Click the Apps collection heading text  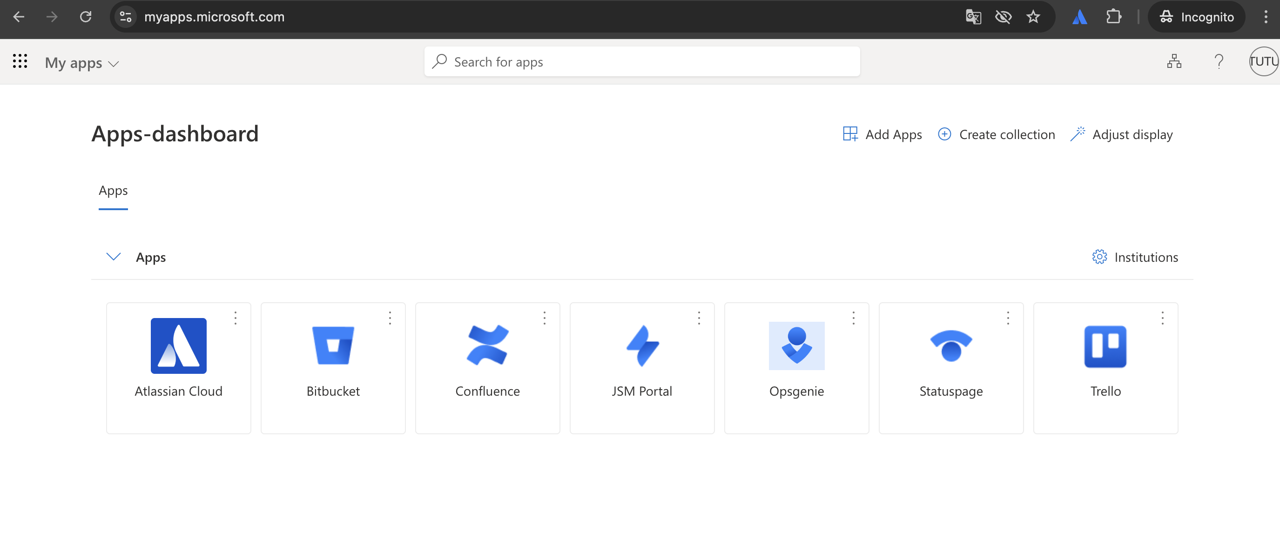point(150,258)
